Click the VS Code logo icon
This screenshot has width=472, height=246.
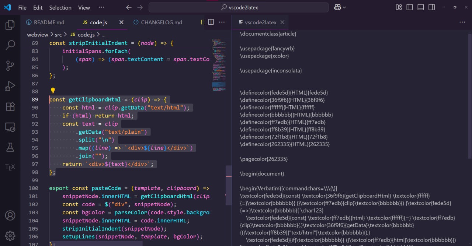click(7, 7)
